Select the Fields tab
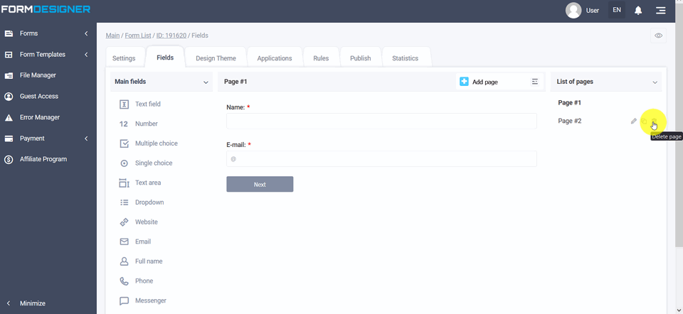Image resolution: width=683 pixels, height=314 pixels. 165,57
